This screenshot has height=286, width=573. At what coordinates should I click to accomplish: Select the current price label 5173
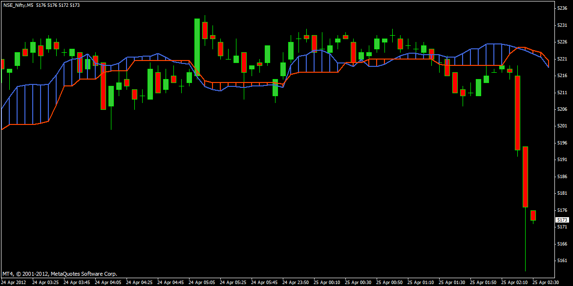(563, 220)
